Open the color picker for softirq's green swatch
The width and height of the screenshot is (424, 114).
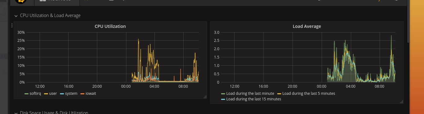[x=27, y=94]
